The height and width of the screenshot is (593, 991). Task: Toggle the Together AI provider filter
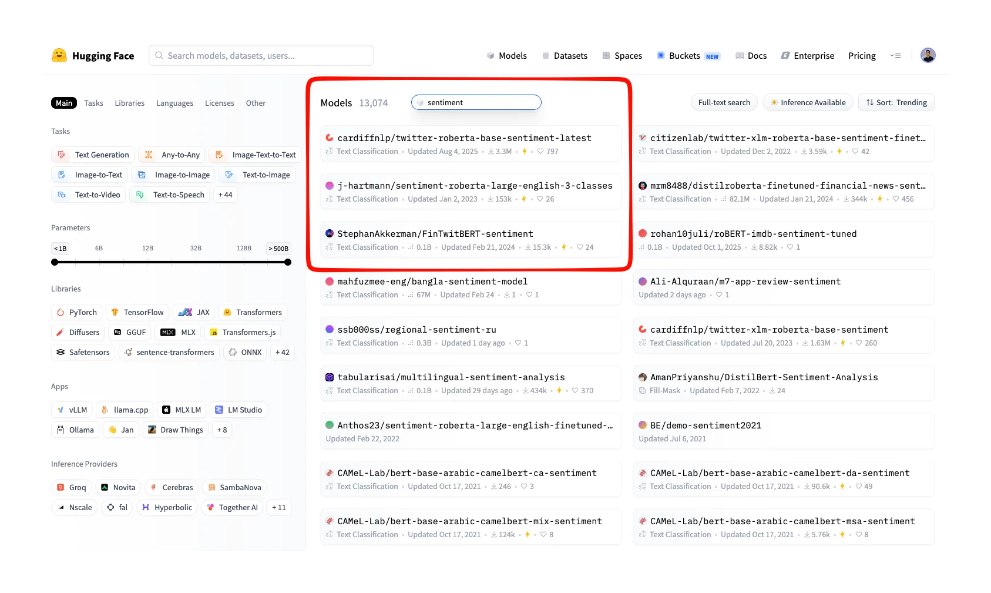pyautogui.click(x=232, y=507)
